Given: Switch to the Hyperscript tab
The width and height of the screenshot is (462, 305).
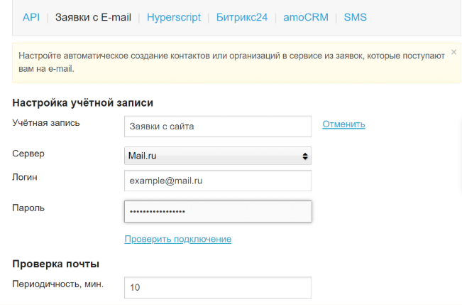Looking at the screenshot, I should 174,17.
